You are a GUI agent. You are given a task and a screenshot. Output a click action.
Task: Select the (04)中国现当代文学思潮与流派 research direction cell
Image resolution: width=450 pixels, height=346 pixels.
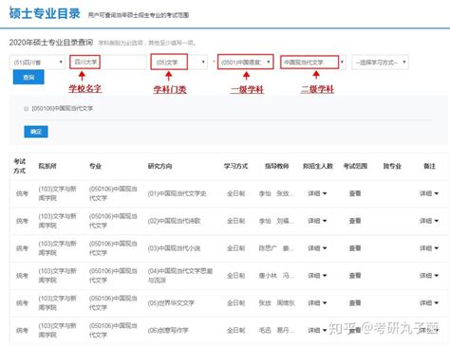180,276
